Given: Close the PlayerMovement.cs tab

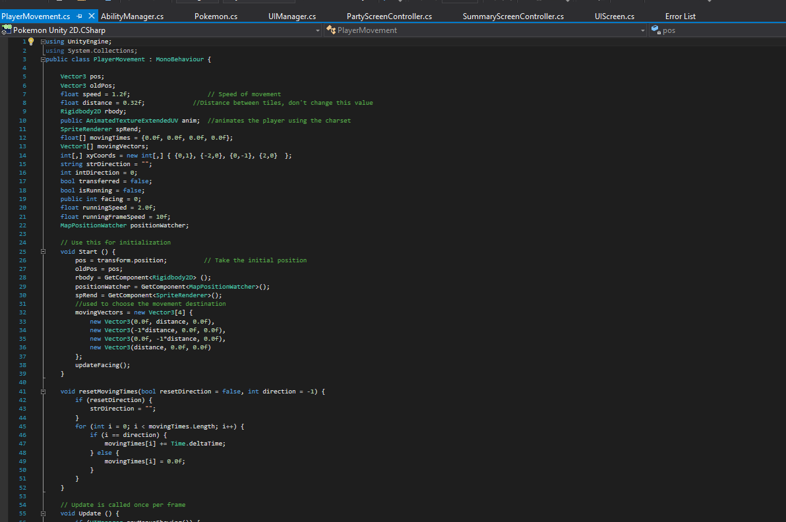Looking at the screenshot, I should [x=91, y=16].
